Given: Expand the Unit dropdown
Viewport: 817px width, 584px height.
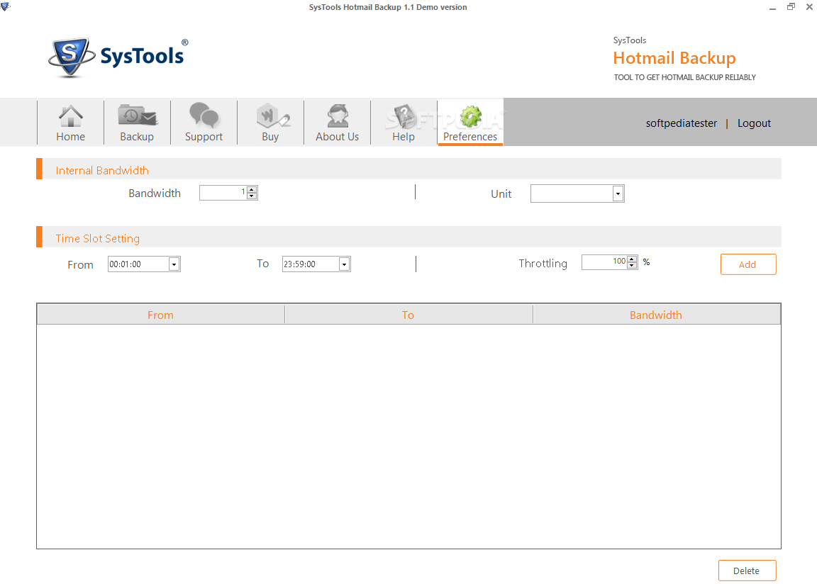Looking at the screenshot, I should 618,193.
